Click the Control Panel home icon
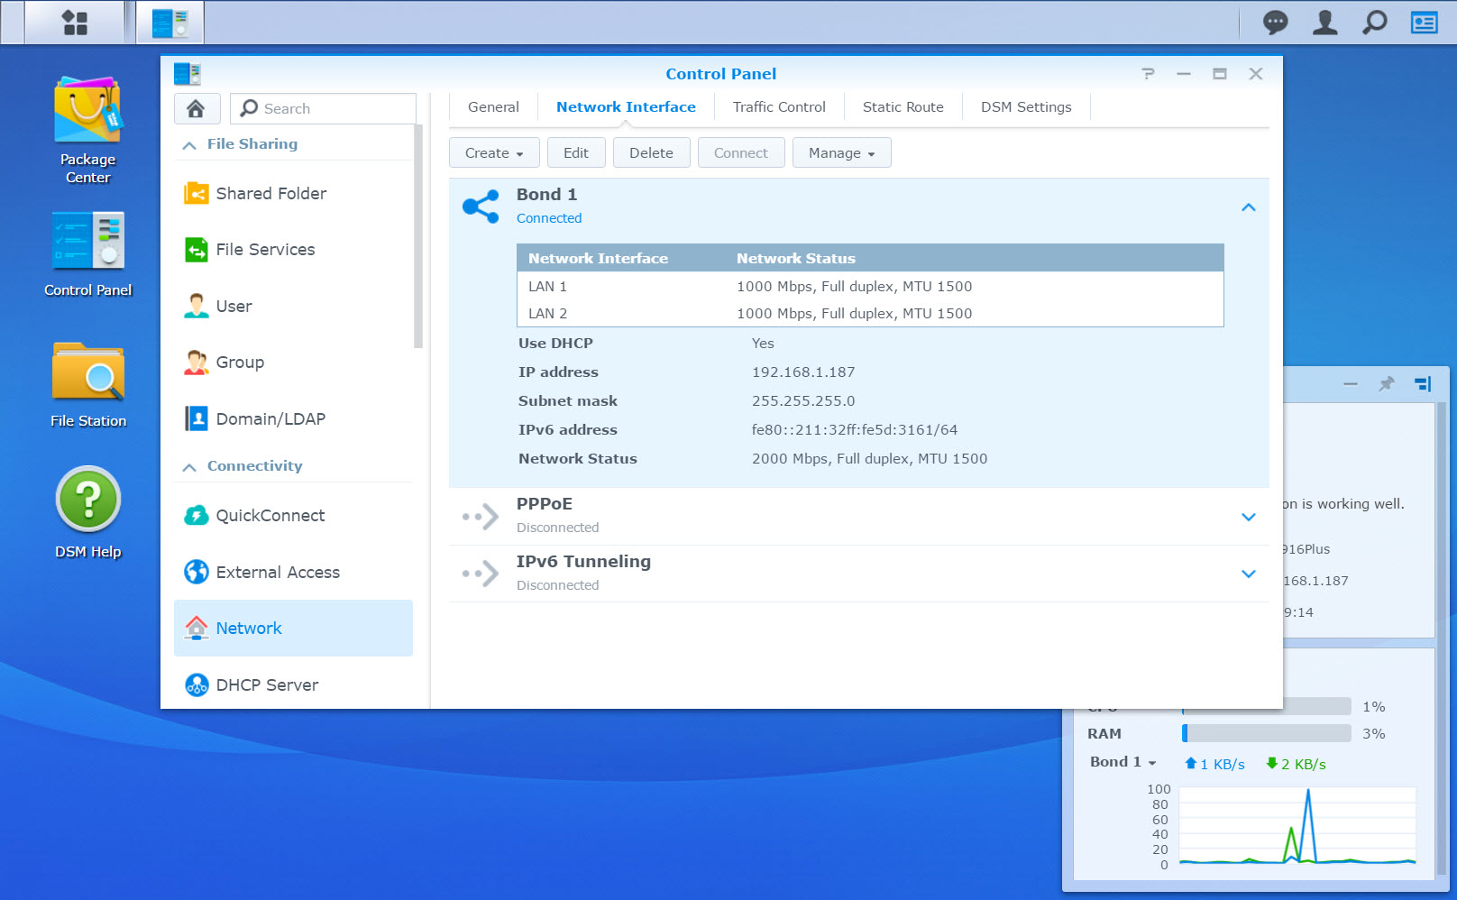The height and width of the screenshot is (900, 1457). 196,108
